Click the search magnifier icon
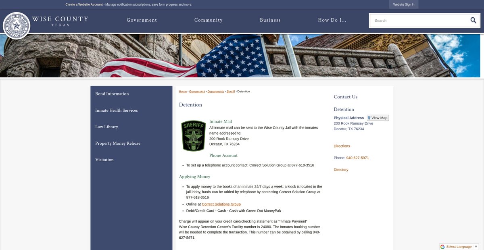 [x=473, y=20]
